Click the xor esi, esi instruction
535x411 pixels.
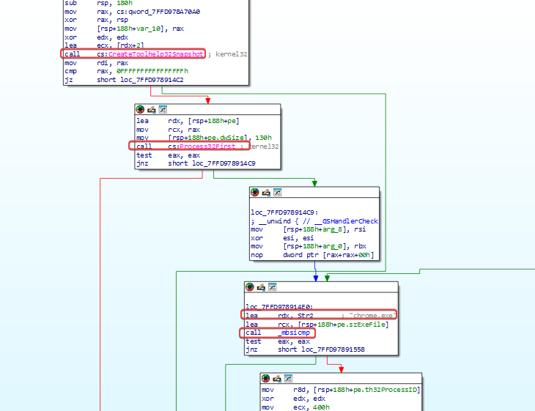point(282,238)
